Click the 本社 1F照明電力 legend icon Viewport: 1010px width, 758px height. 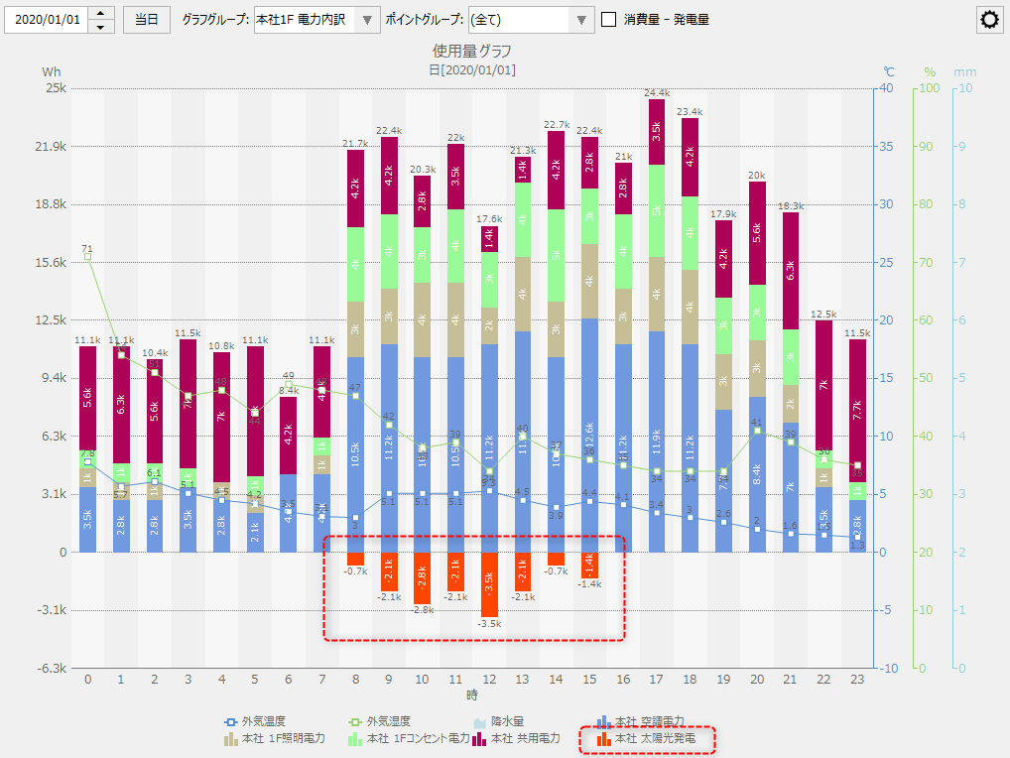point(230,739)
